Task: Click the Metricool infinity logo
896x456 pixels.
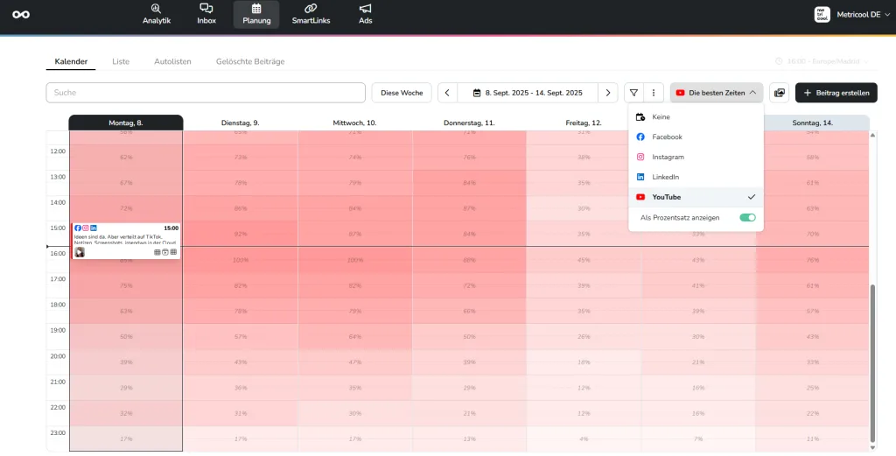Action: (21, 14)
